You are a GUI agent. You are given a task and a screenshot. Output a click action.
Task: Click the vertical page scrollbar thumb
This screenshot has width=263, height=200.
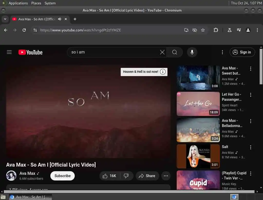[261, 67]
